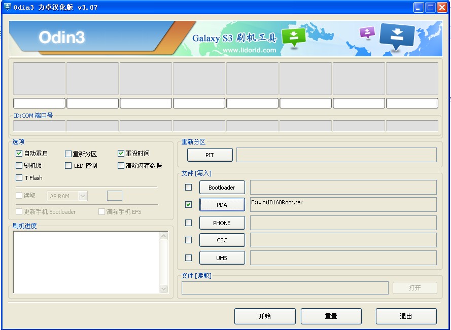Click the PDA browse button

pyautogui.click(x=222, y=205)
